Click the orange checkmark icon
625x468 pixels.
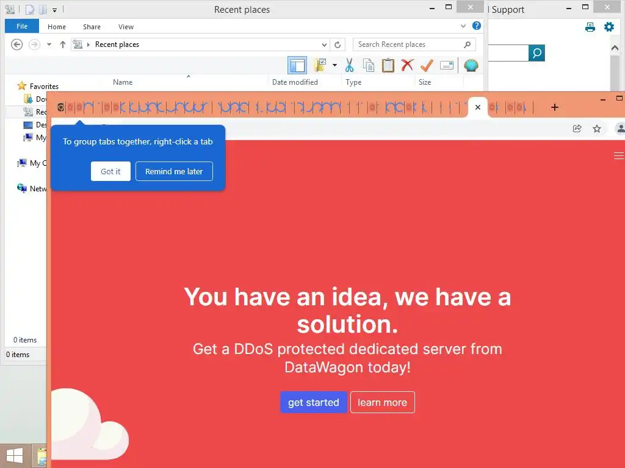(427, 65)
